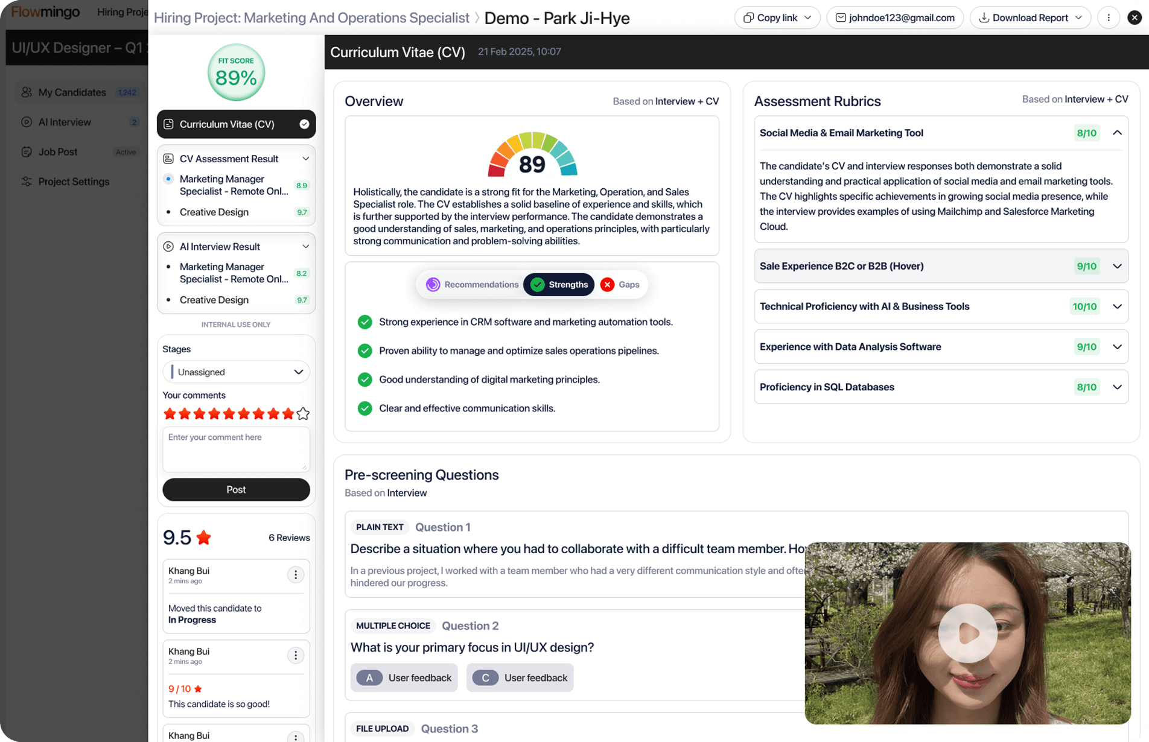Expand Technical Proficiency with AI rubric

[x=1116, y=306]
